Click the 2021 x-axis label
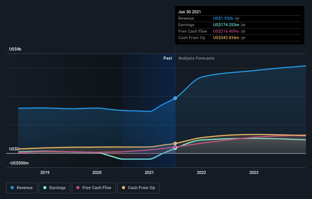The width and height of the screenshot is (312, 199). coord(149,172)
